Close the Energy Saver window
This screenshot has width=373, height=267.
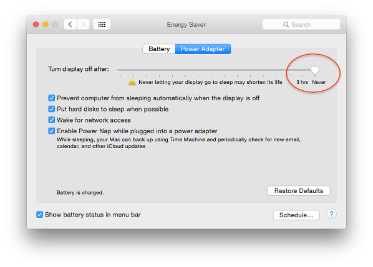click(36, 24)
